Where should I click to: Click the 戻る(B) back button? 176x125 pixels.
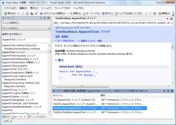(10, 13)
